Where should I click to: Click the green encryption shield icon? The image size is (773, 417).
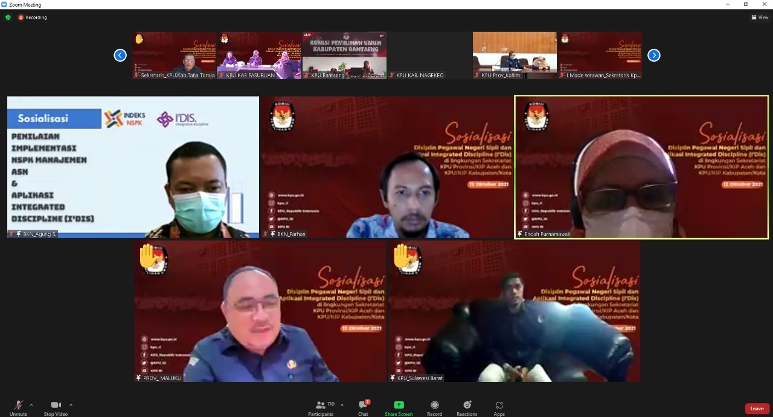(8, 18)
